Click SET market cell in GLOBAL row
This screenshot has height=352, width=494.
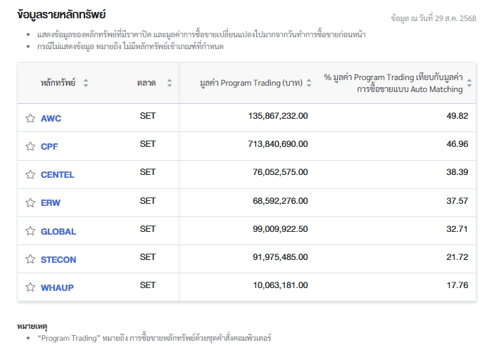tap(148, 228)
